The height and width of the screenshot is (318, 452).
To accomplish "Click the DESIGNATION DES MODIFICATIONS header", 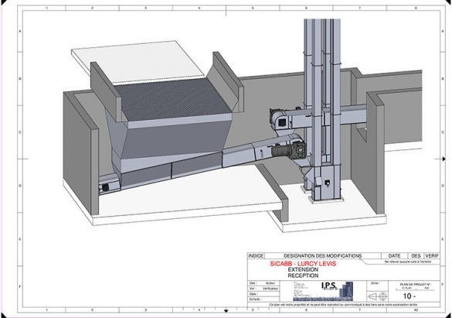I will click(x=322, y=255).
